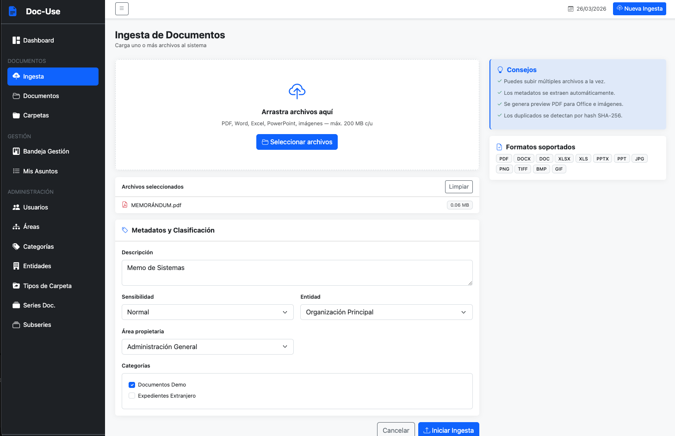
Task: Select the Categorías sidebar icon
Action: [16, 246]
